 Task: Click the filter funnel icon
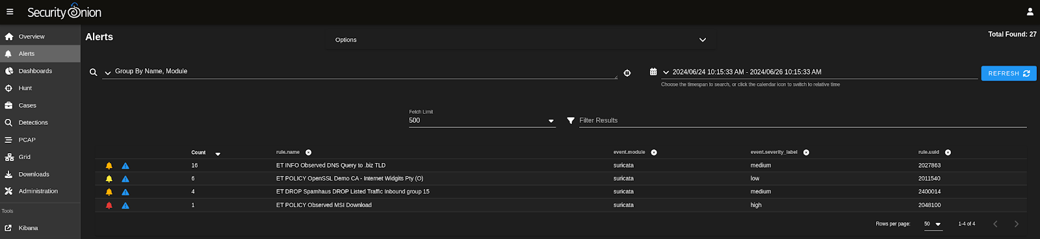pos(571,121)
